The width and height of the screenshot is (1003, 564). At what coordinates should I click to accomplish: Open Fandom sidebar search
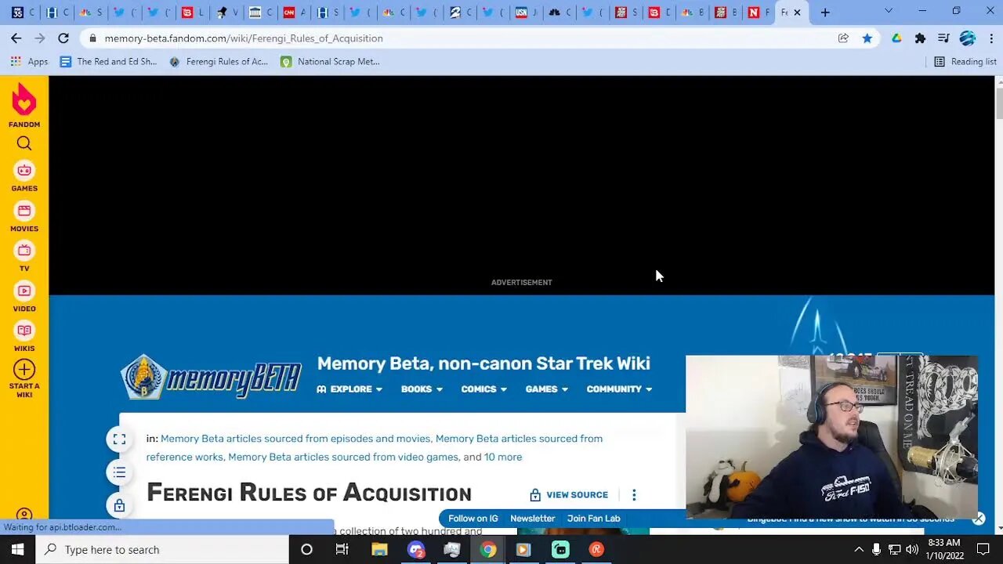[x=24, y=143]
